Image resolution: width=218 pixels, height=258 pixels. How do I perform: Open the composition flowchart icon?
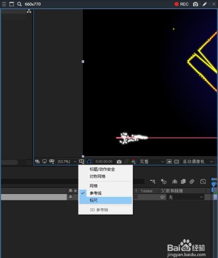(x=29, y=11)
